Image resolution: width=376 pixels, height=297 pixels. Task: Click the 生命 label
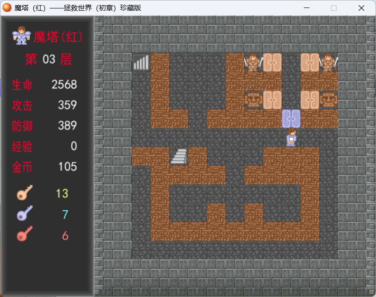tap(22, 85)
